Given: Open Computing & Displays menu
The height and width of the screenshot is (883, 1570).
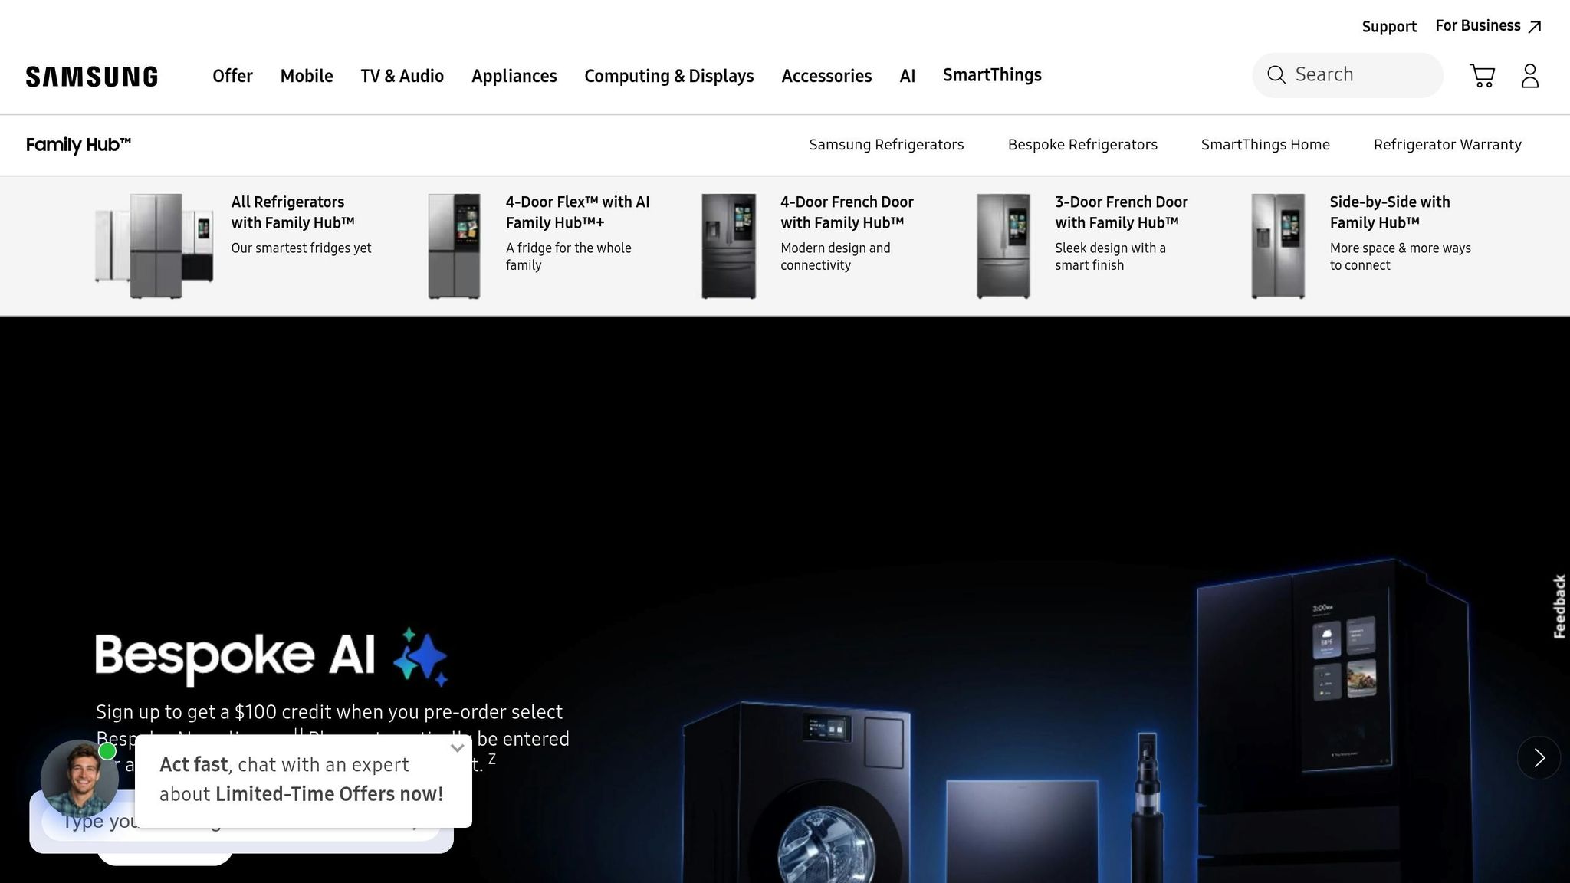Looking at the screenshot, I should [x=669, y=76].
